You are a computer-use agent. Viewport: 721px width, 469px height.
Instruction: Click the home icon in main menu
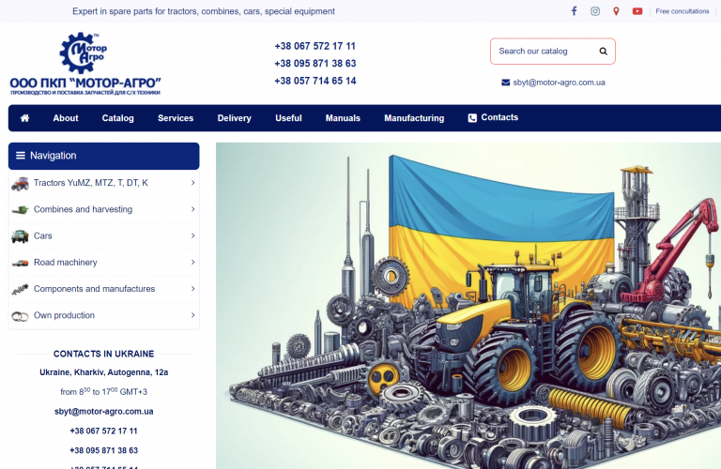[24, 118]
